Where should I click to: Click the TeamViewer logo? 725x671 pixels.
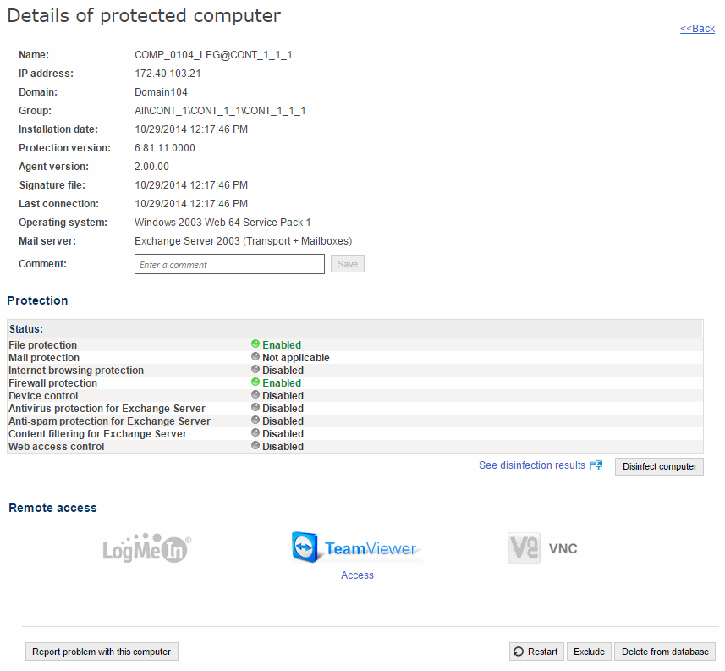pyautogui.click(x=356, y=548)
